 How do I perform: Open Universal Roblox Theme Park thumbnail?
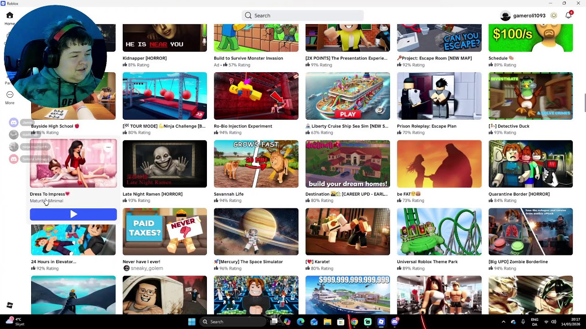point(439,232)
